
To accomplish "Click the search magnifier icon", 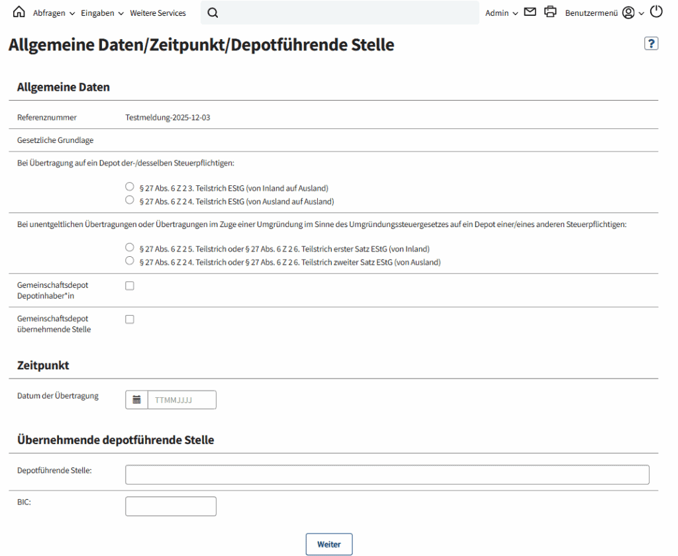I will click(213, 13).
